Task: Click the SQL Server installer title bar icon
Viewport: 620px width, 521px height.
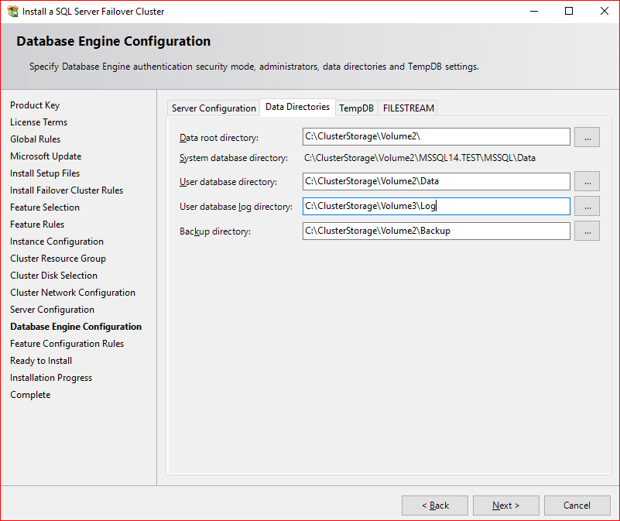Action: [x=12, y=12]
